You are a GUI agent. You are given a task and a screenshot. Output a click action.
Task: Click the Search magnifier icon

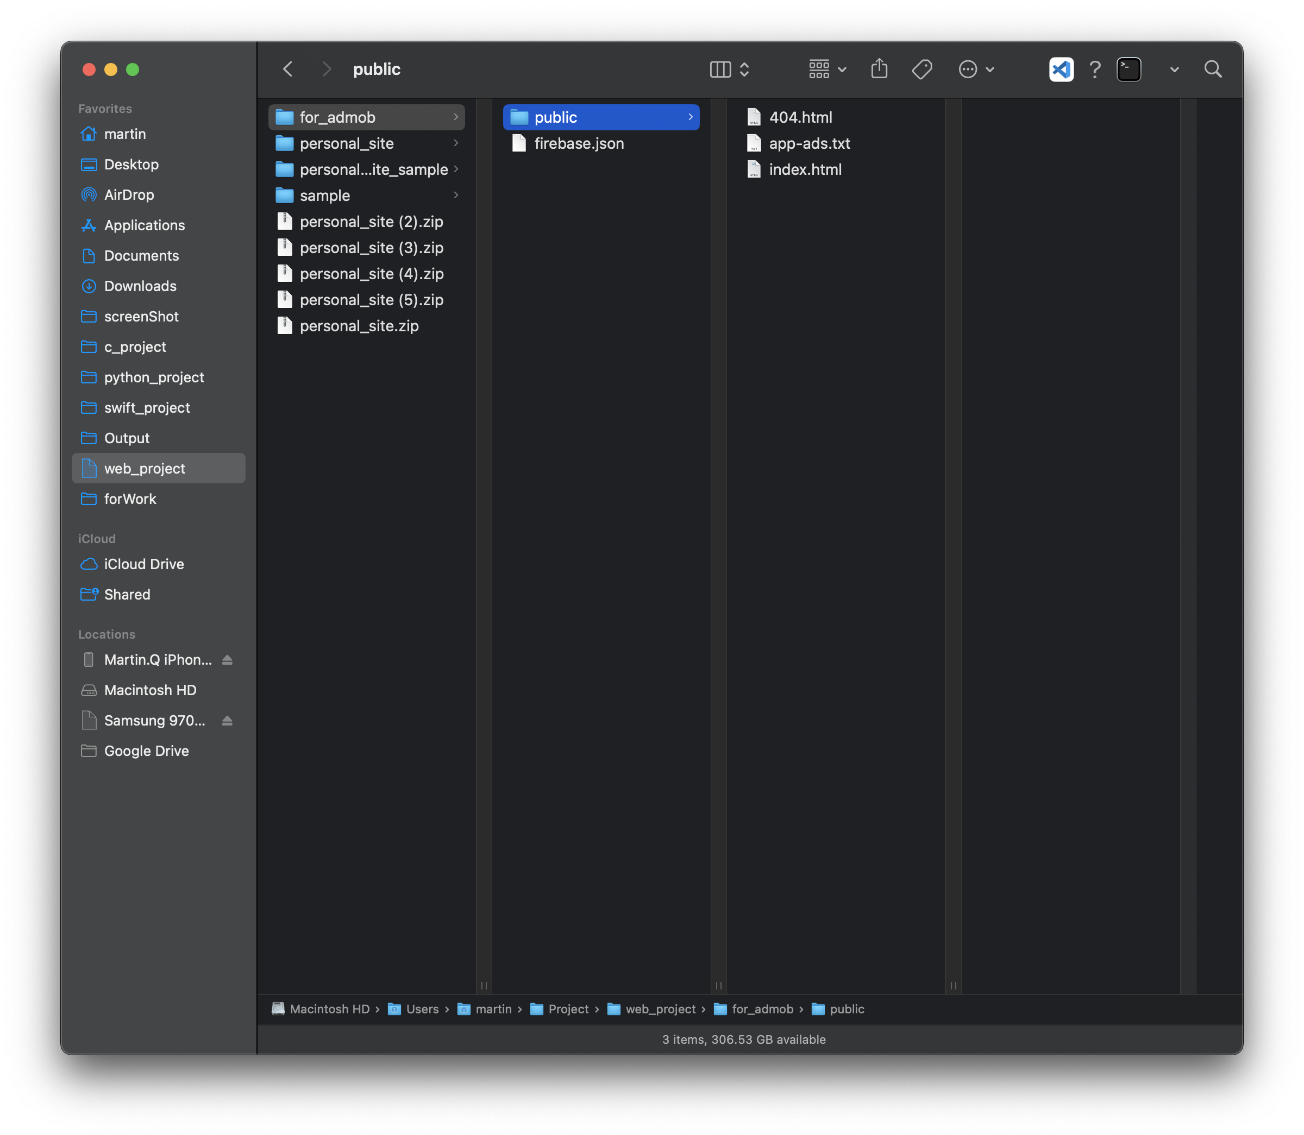(1213, 69)
